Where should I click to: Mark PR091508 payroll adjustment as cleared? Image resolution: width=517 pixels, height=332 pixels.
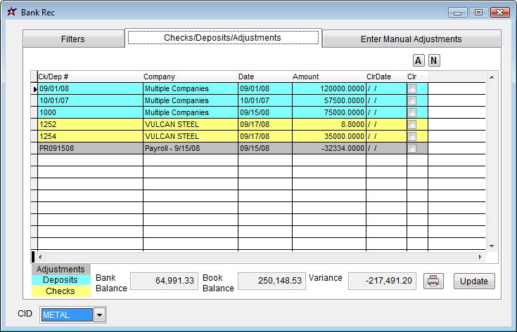pos(412,148)
